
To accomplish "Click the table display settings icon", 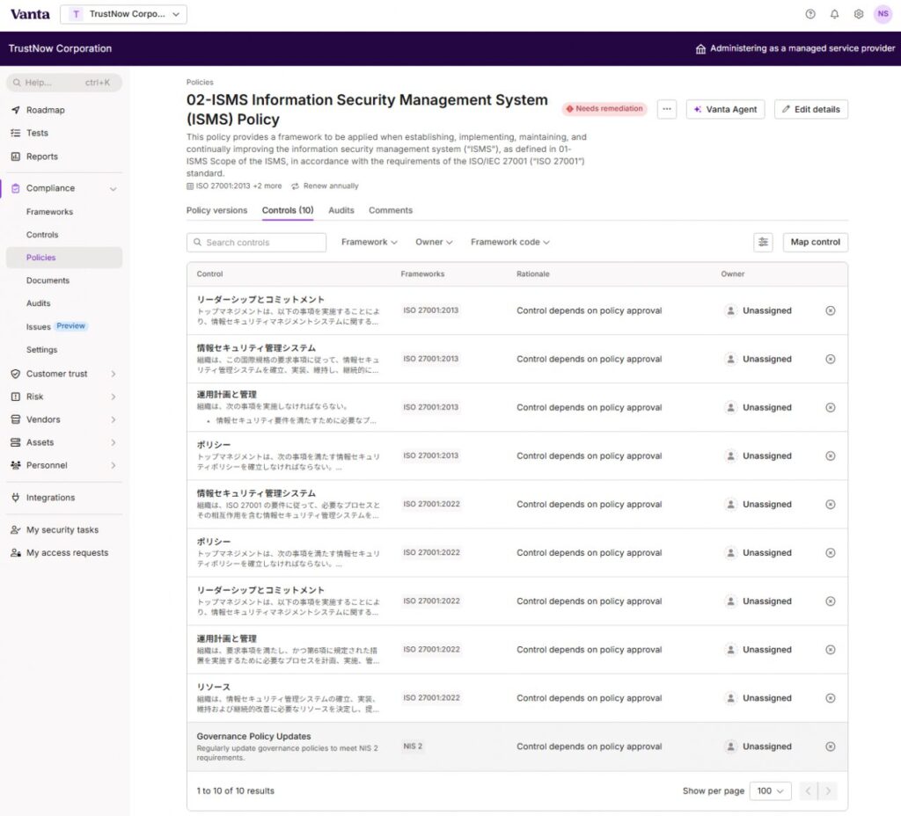I will 763,243.
